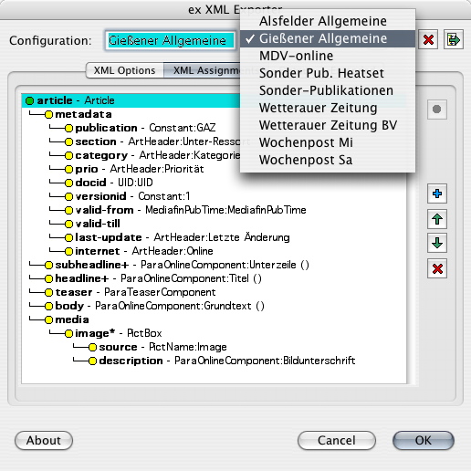Viewport: 471px width, 471px height.
Task: Select the metadata tree node
Action: tap(83, 114)
